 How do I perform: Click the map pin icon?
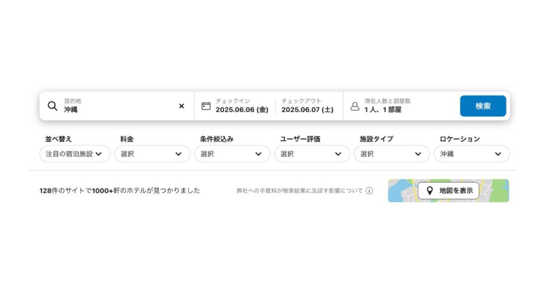pyautogui.click(x=430, y=190)
